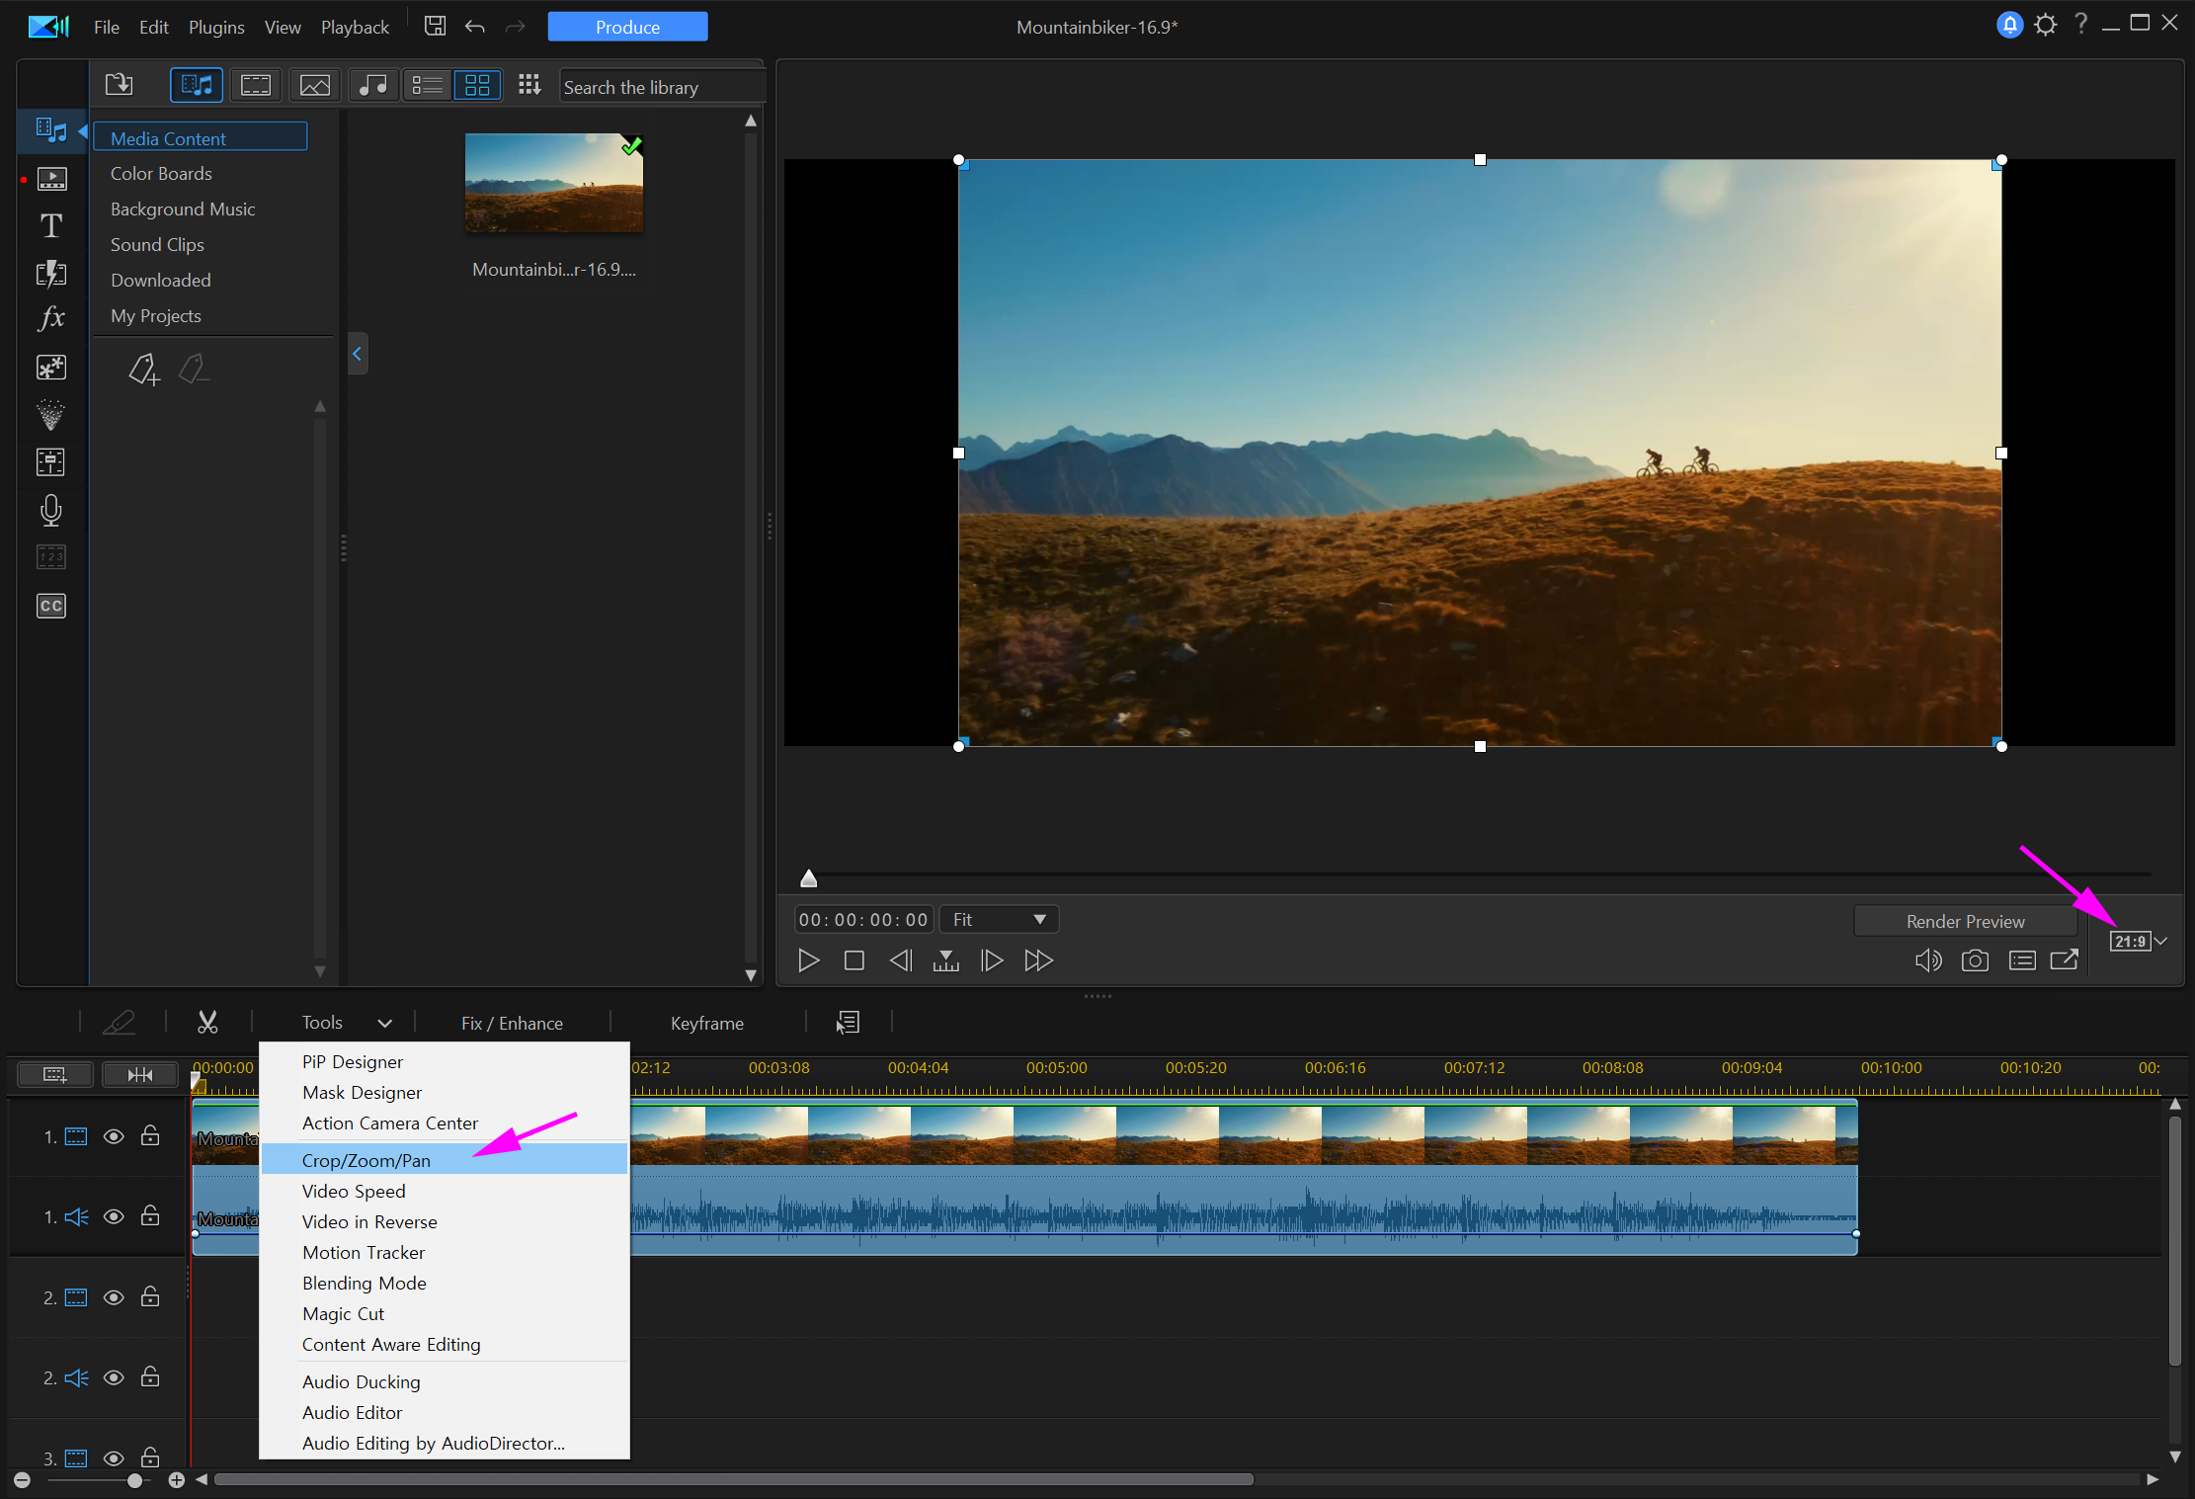
Task: Click the Render Preview button
Action: pyautogui.click(x=1965, y=921)
